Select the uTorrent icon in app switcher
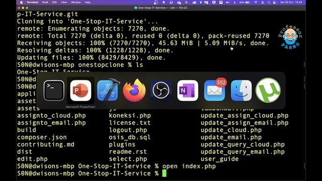322x181 pixels. click(x=268, y=90)
